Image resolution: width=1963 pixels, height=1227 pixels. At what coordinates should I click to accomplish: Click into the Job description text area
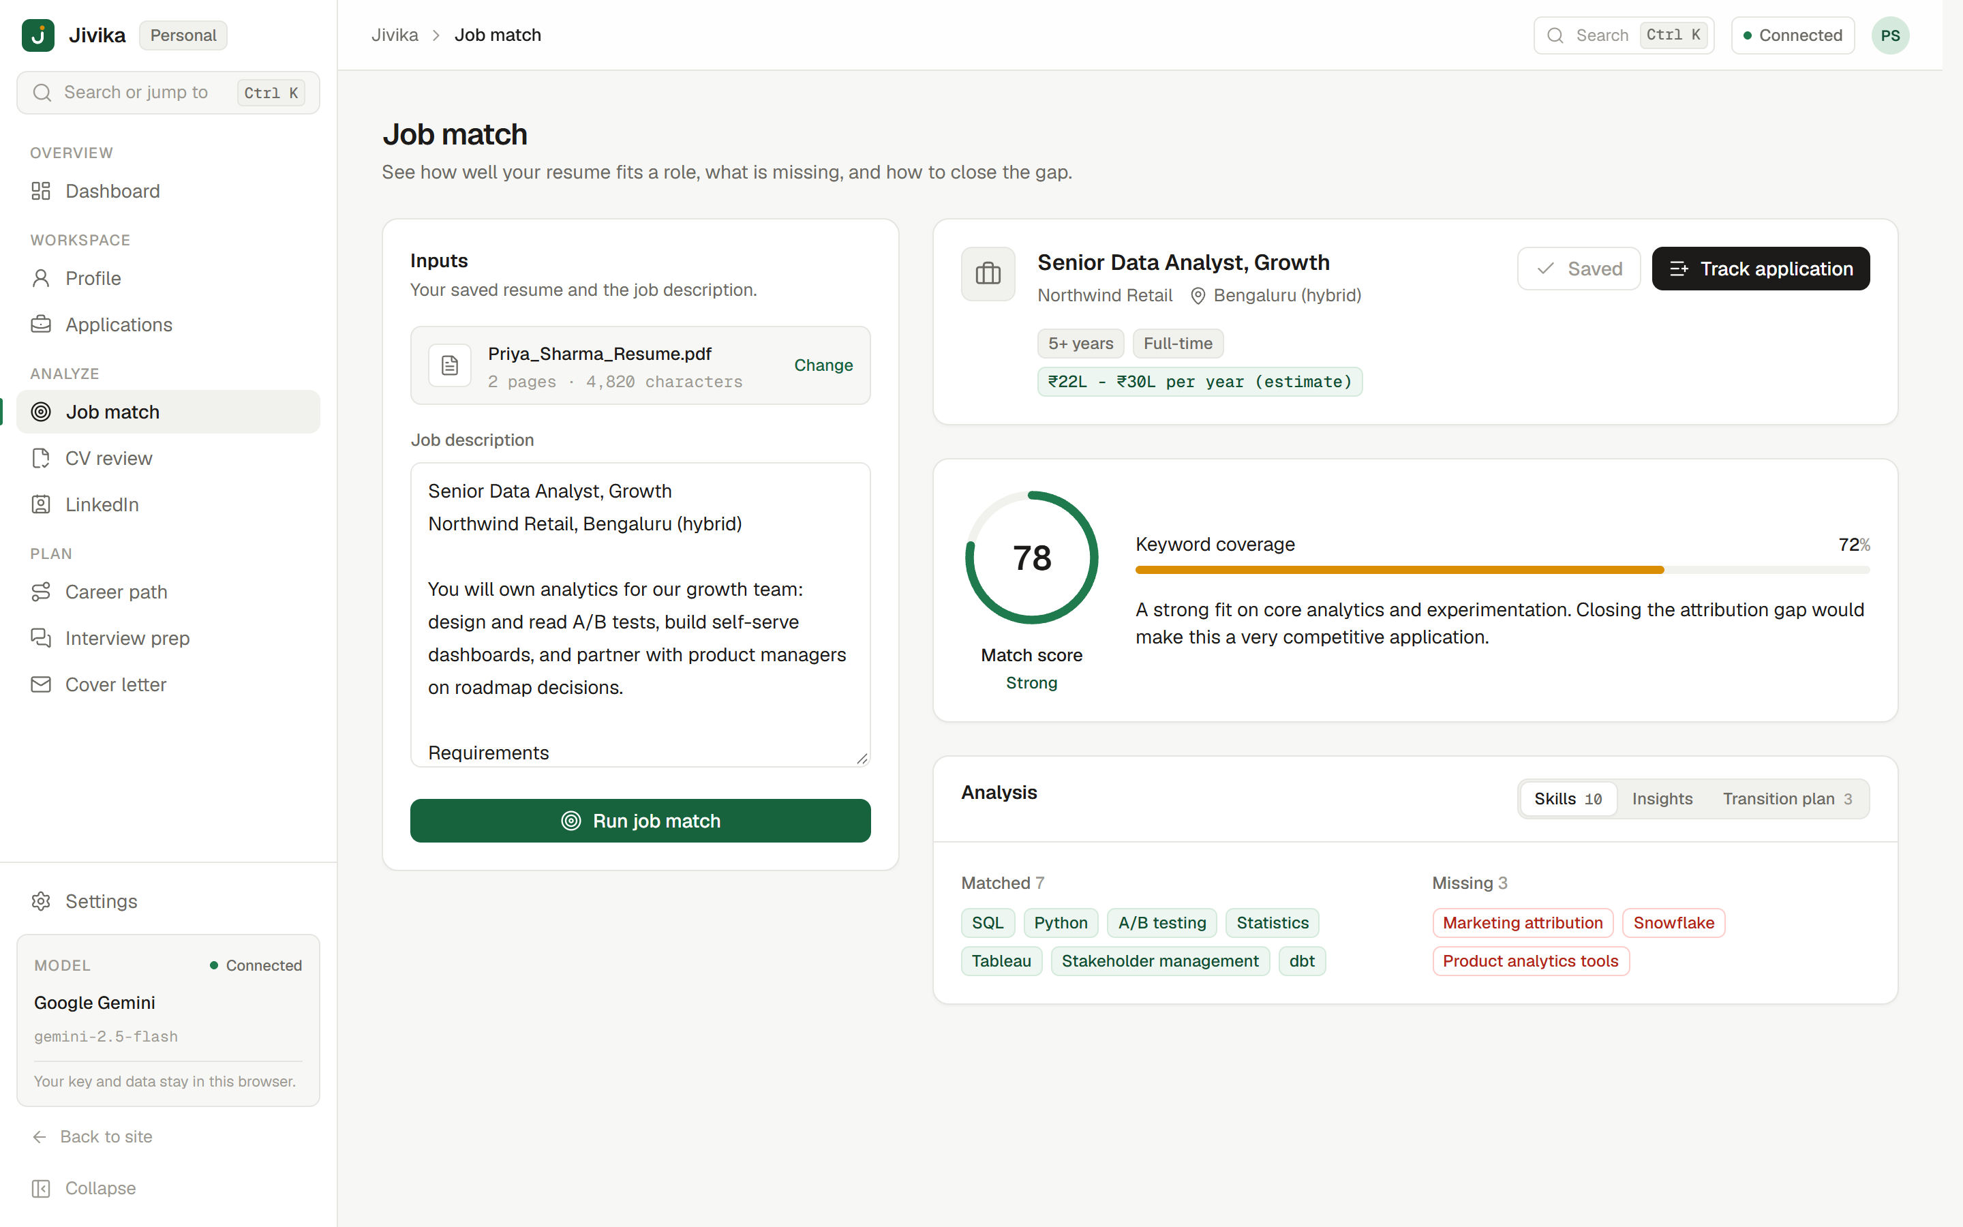(640, 614)
